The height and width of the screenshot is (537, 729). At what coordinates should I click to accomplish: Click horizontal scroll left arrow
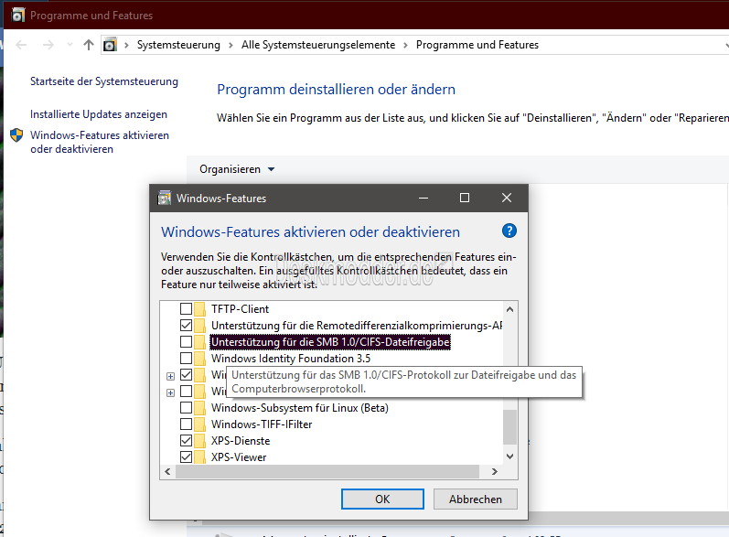(167, 471)
